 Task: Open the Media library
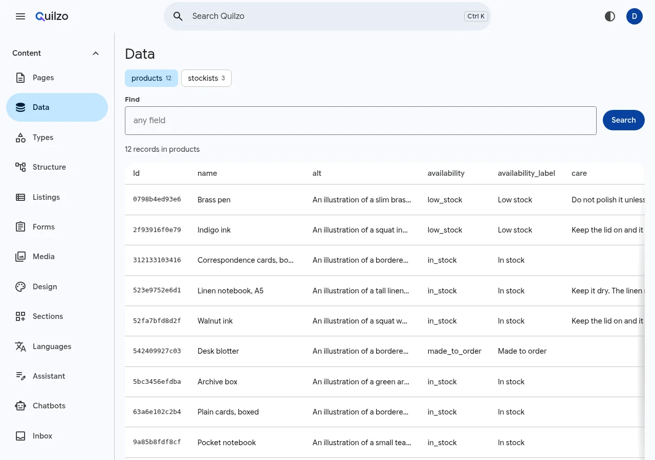point(57,257)
